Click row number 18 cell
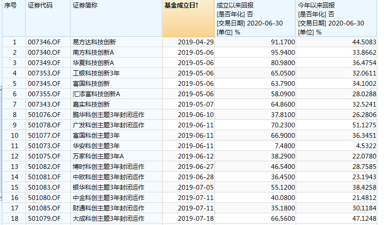Screen dimensions: 384x225 [15, 219]
